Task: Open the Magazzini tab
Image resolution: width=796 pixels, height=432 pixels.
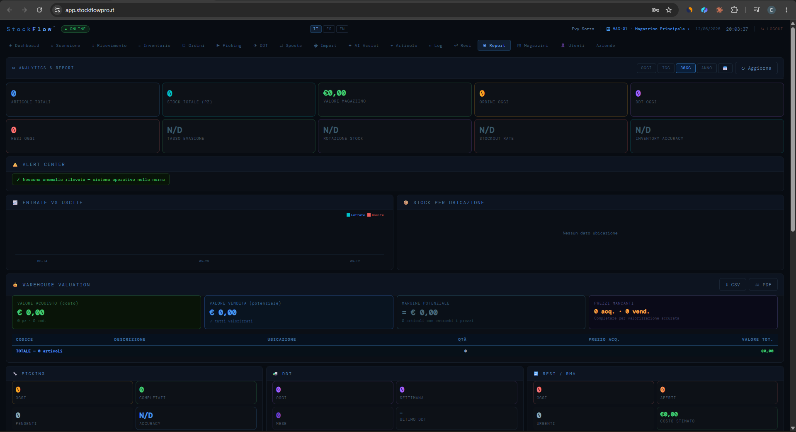Action: point(533,46)
